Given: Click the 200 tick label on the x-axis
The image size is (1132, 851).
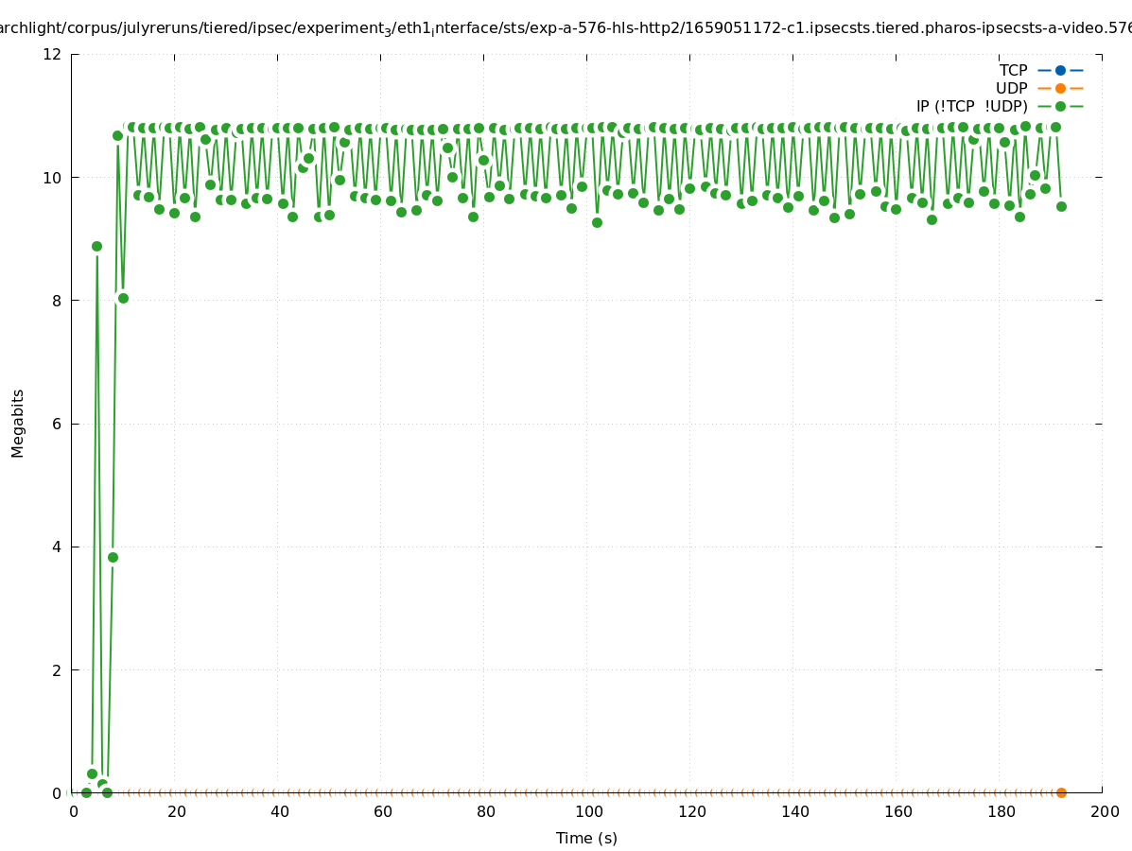Looking at the screenshot, I should [x=1104, y=812].
